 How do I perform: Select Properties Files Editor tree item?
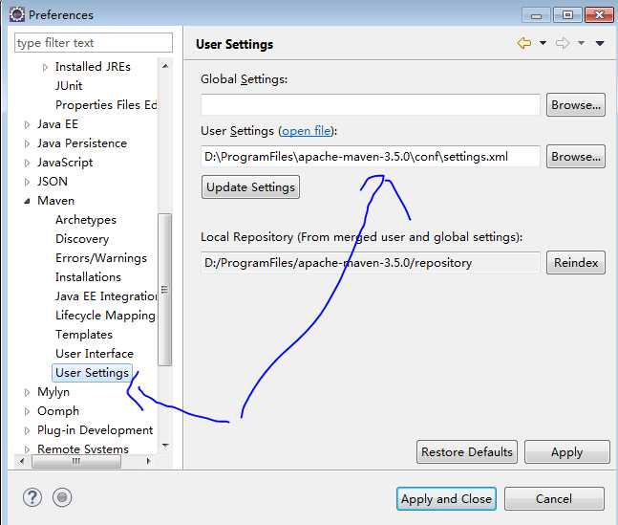[x=106, y=105]
